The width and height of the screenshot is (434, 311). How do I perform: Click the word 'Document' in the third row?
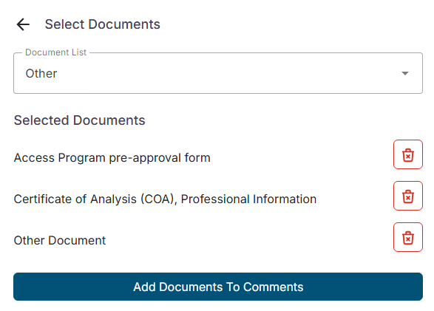click(x=77, y=241)
